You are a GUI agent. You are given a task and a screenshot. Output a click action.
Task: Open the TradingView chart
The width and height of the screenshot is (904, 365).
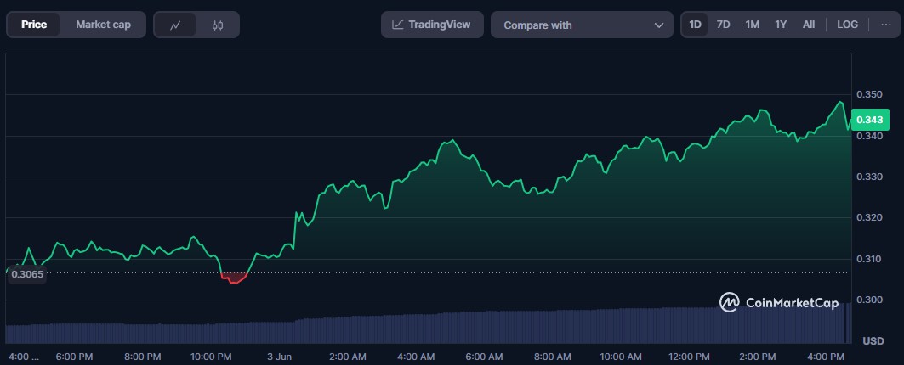[x=432, y=25]
